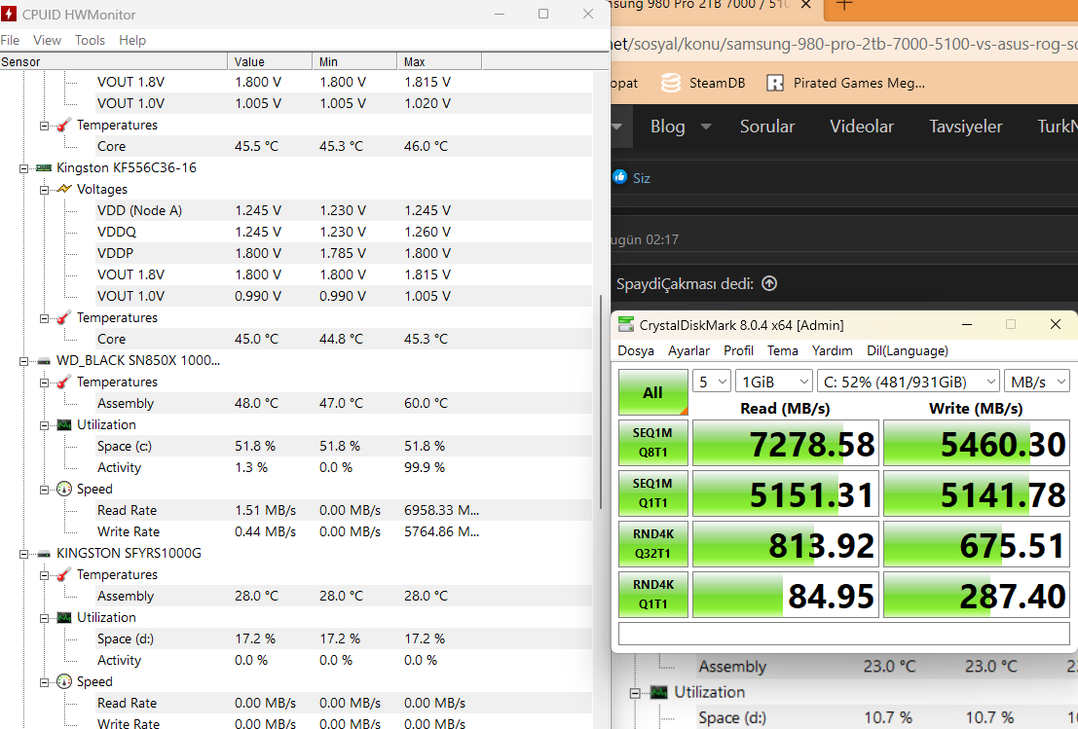Click the Voltages lightning icon under Kingston KF556C36-16
Screen dimensions: 1078x729
(x=64, y=189)
